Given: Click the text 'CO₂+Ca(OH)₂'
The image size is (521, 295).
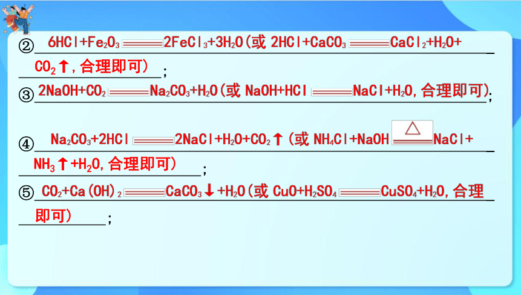Looking at the screenshot, I should (x=82, y=191).
